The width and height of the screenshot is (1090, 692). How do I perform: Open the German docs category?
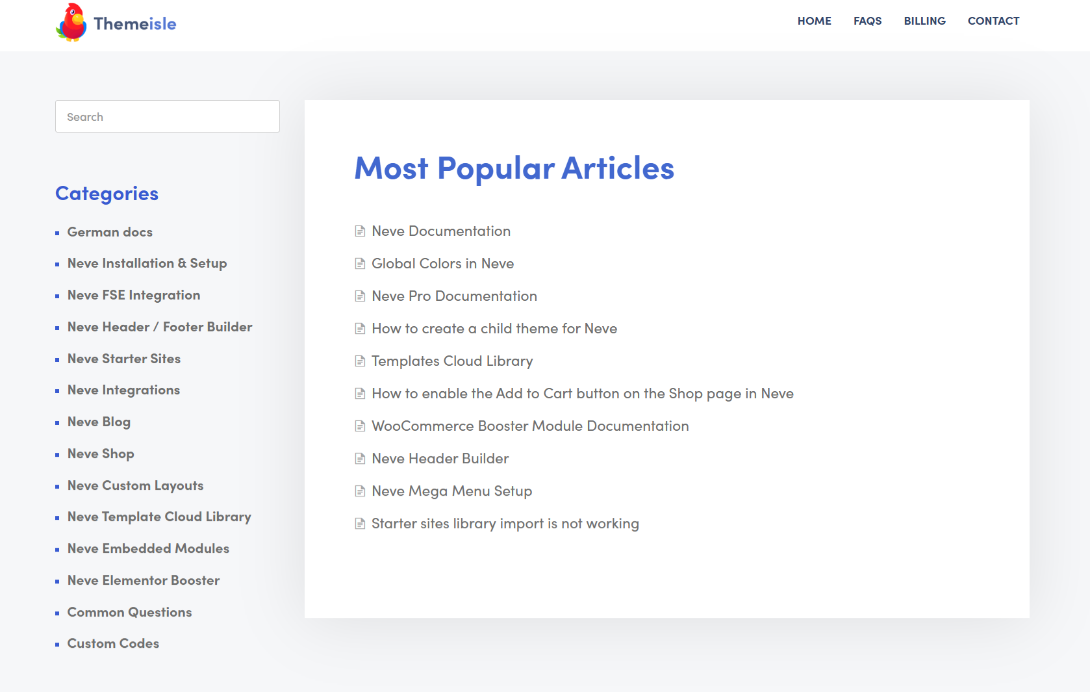[x=110, y=232]
